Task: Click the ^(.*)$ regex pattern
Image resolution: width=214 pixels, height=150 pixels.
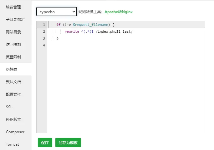Action: click(x=87, y=31)
